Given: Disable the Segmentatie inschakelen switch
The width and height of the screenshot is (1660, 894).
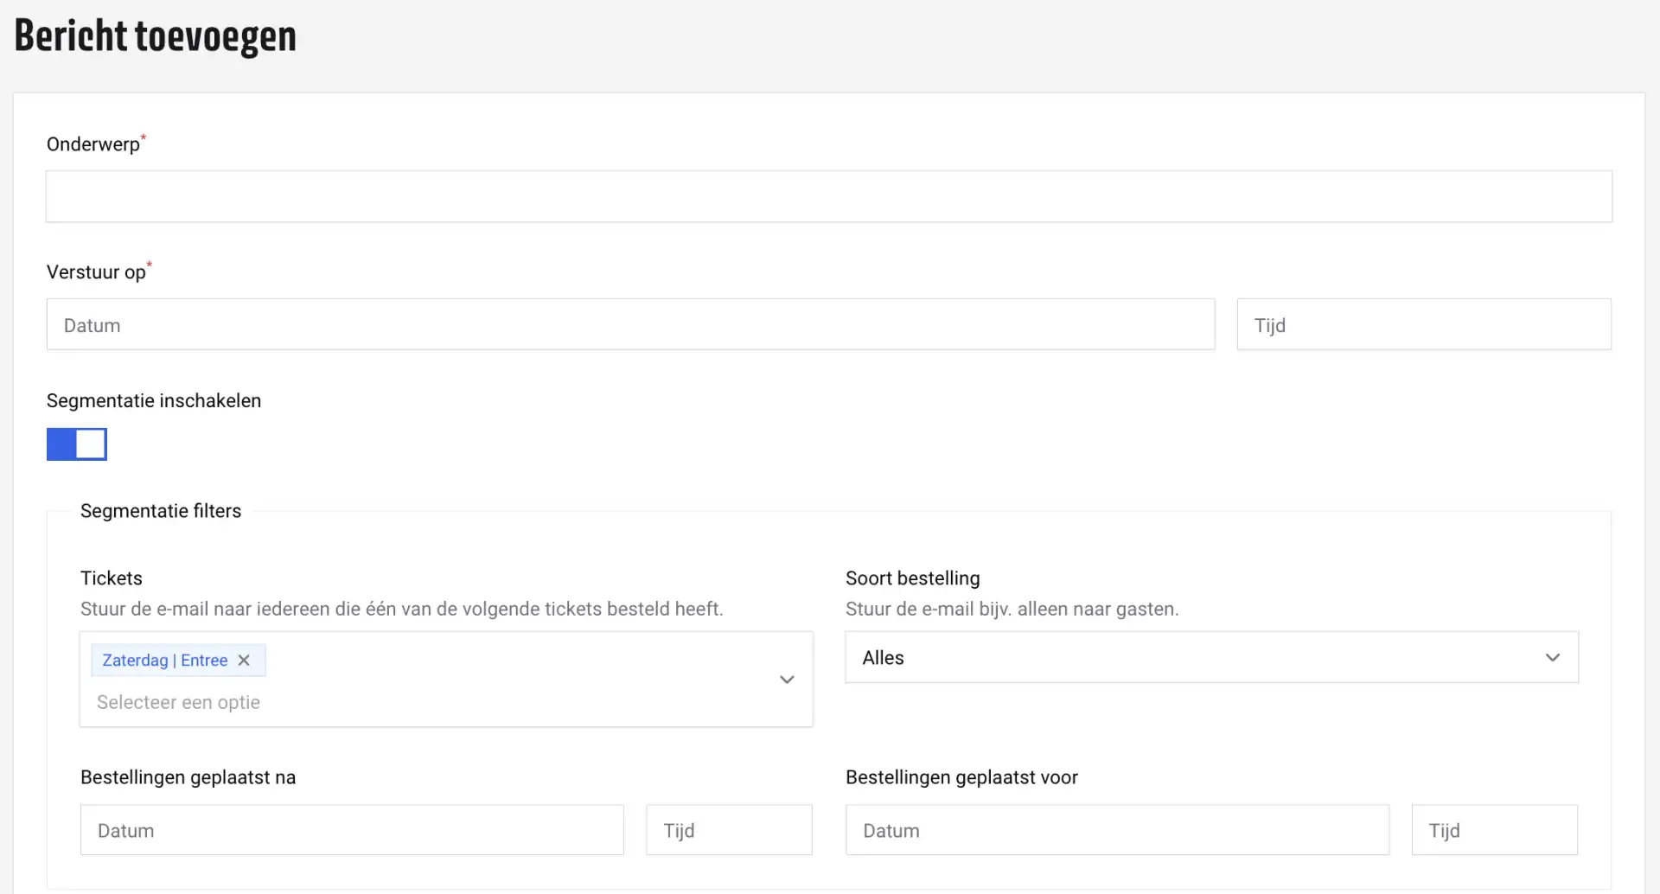Looking at the screenshot, I should click(x=77, y=444).
